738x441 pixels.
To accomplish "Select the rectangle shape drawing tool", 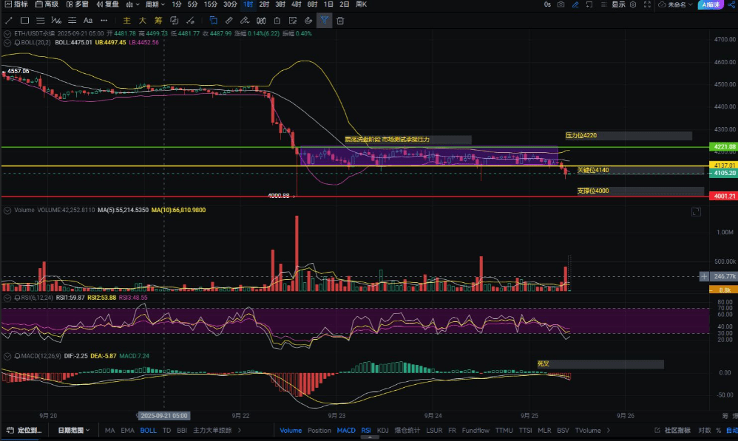I will click(x=24, y=21).
